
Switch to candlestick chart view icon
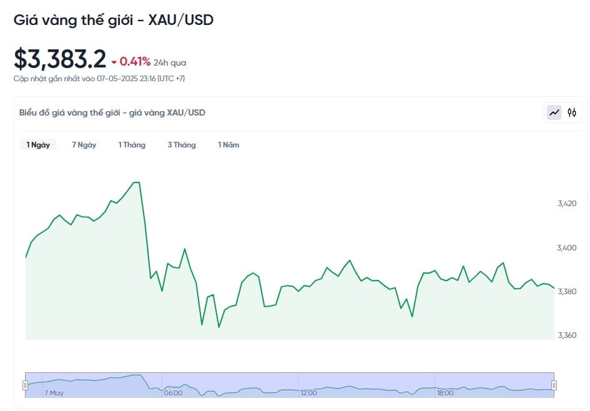coord(572,112)
